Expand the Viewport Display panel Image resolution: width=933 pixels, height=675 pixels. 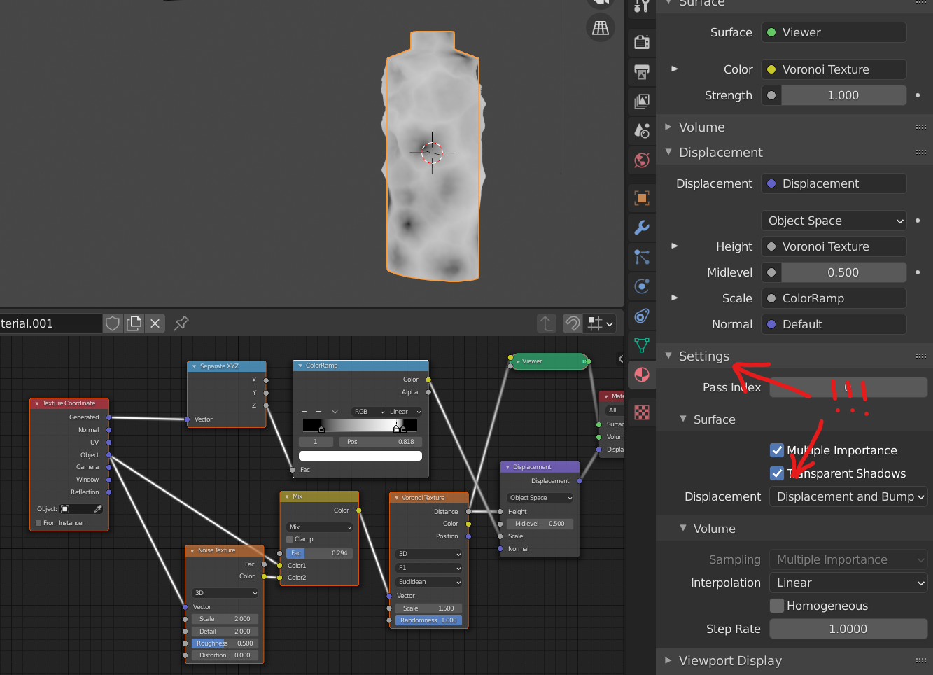click(668, 660)
